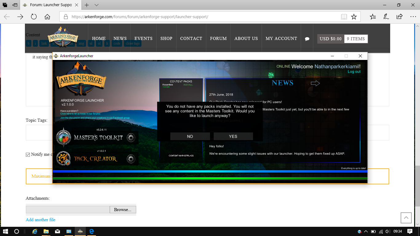Screen dimensions: 420x236
Task: Launch the Pack Creator emblem icon
Action: pyautogui.click(x=64, y=159)
